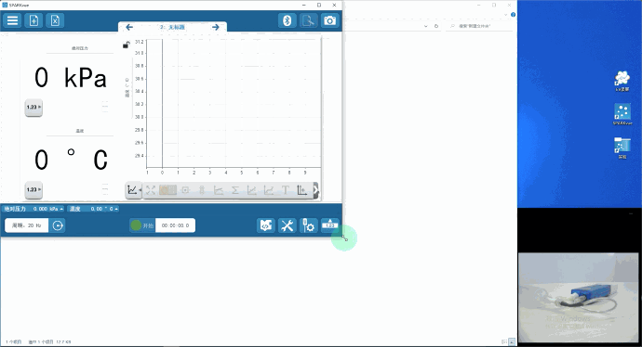Expand graph toolbar with right arrow
Viewport: 642px width, 347px height.
coord(315,190)
